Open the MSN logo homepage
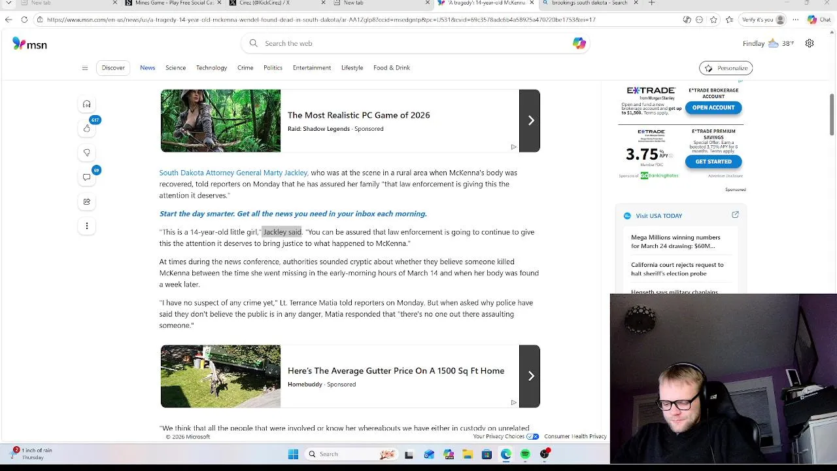 point(29,44)
